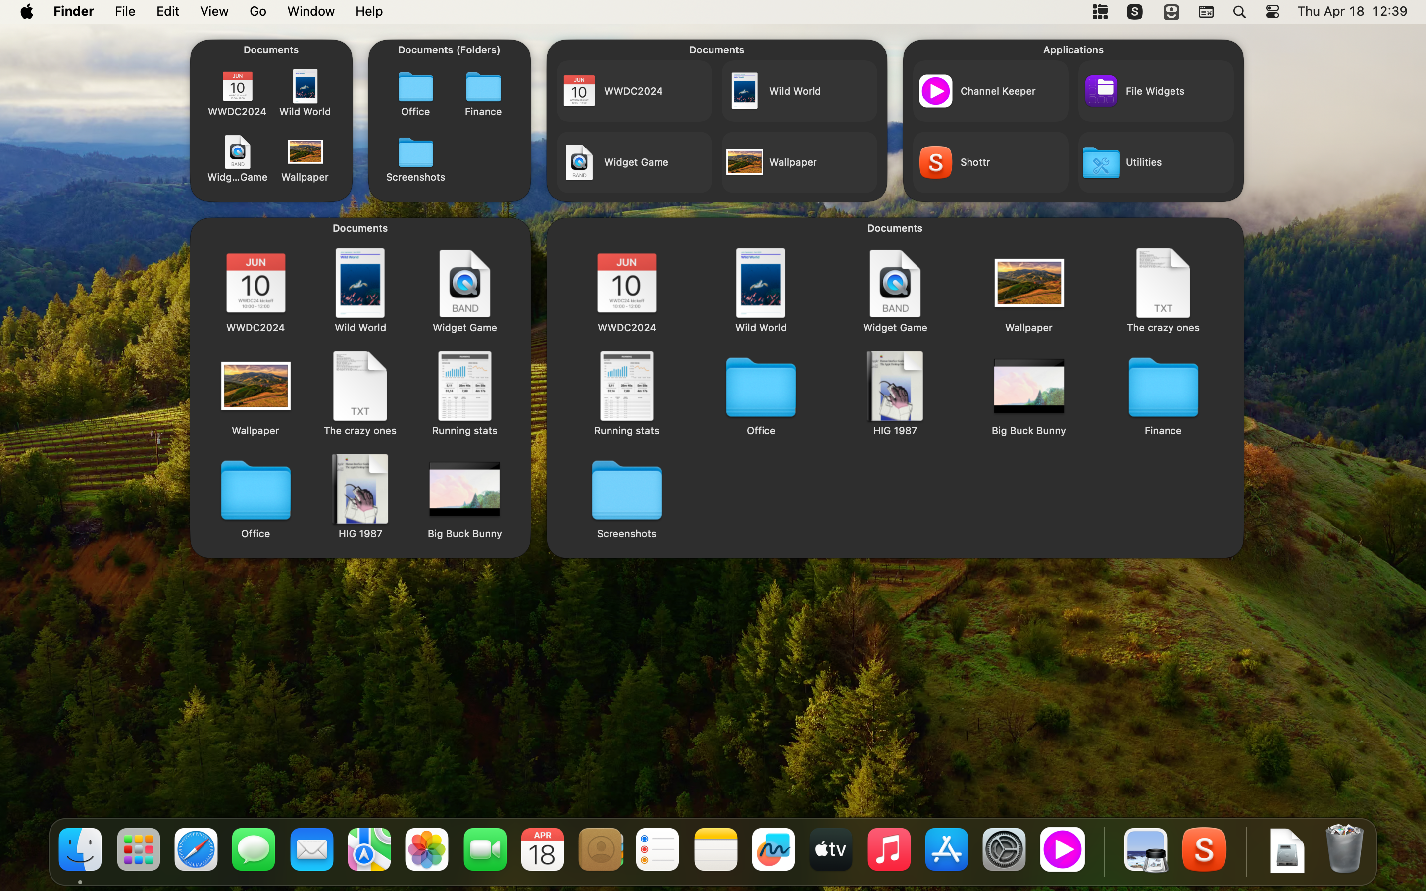Open Notes from the Dock
The width and height of the screenshot is (1426, 891).
click(x=716, y=849)
